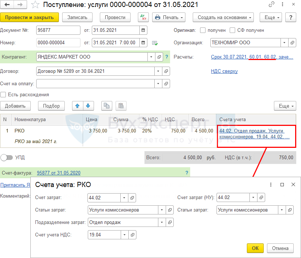This screenshot has width=301, height=258.
Task: Check the Оригинал получен checkbox
Action: pyautogui.click(x=203, y=30)
